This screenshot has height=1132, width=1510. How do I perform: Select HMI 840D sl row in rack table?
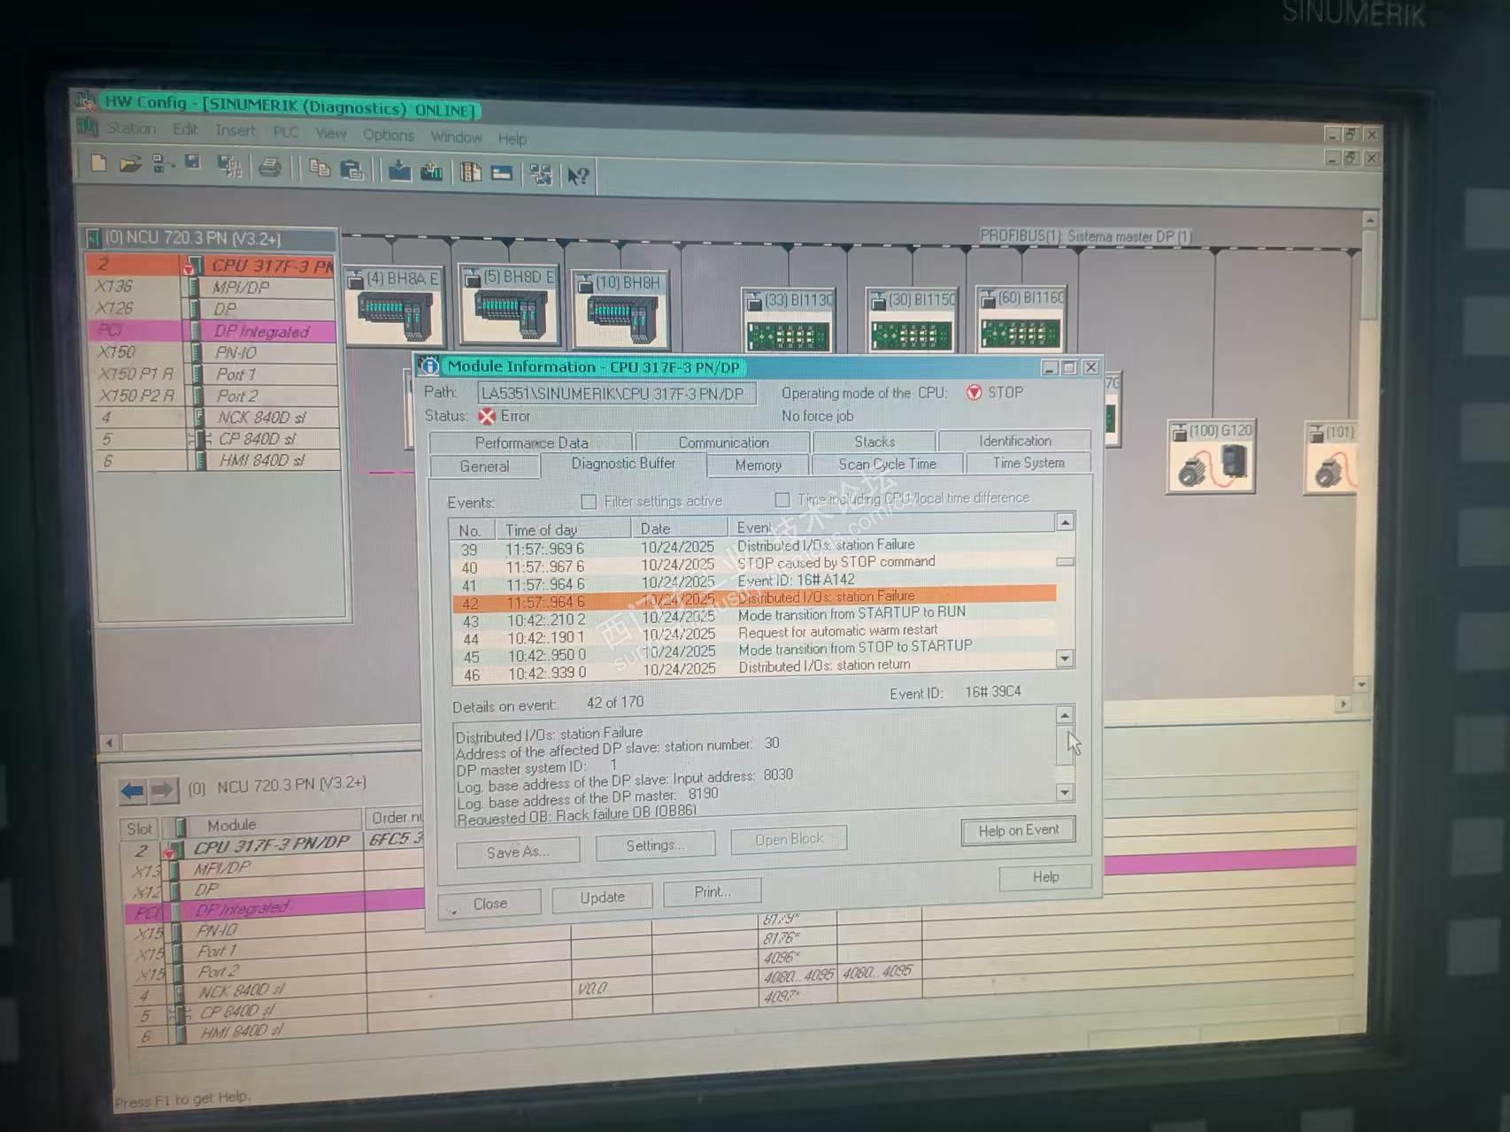coord(217,460)
